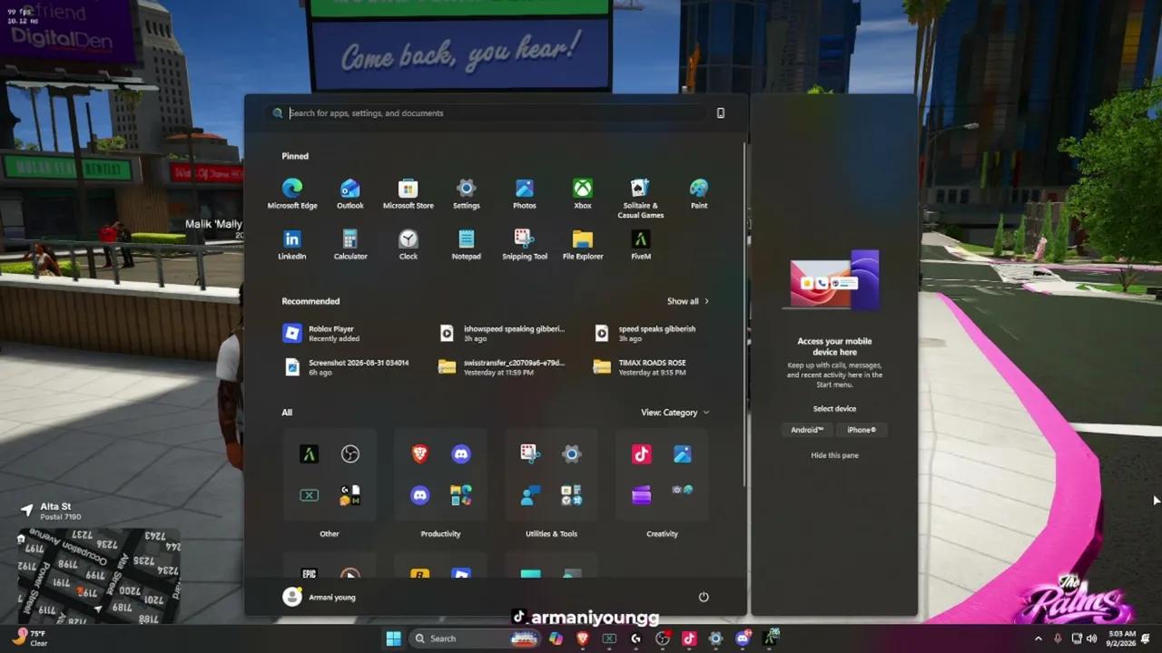Open the Power options button
Image resolution: width=1162 pixels, height=653 pixels.
point(704,597)
